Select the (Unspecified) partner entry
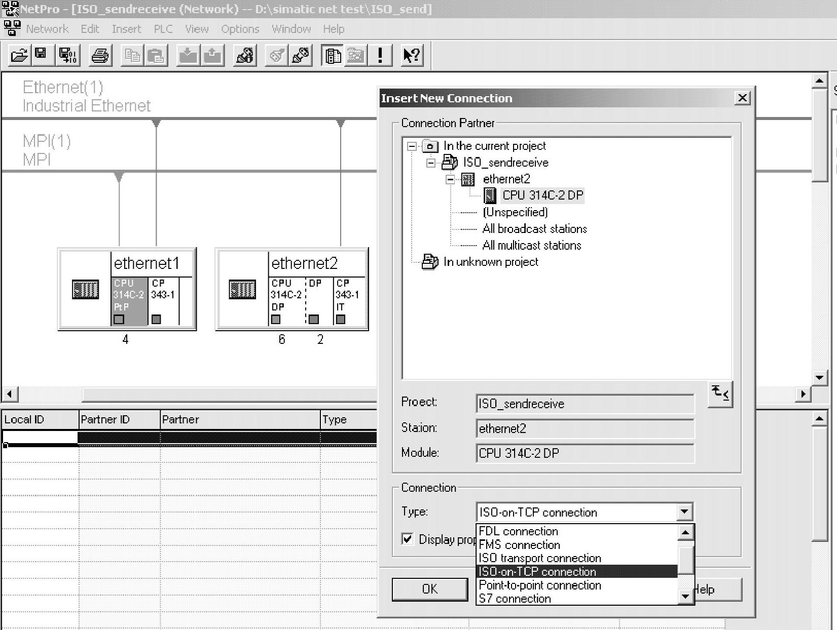 point(515,212)
